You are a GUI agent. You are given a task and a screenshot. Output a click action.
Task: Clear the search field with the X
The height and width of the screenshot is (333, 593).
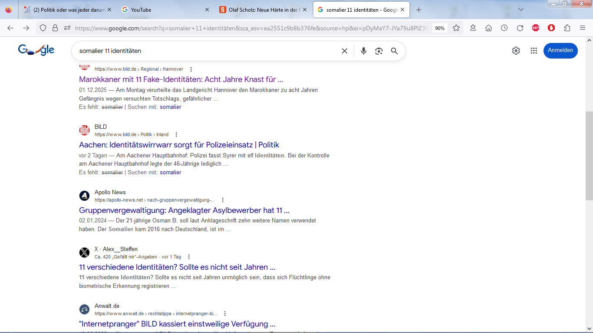point(344,51)
